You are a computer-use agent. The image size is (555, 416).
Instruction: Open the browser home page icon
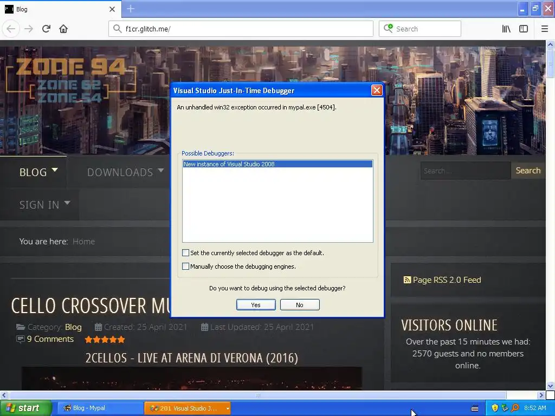(63, 29)
